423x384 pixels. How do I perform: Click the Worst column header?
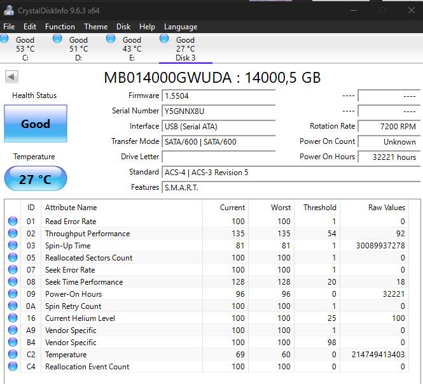pos(272,208)
